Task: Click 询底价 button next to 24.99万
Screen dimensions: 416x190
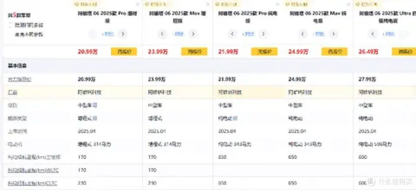Action: pos(335,51)
